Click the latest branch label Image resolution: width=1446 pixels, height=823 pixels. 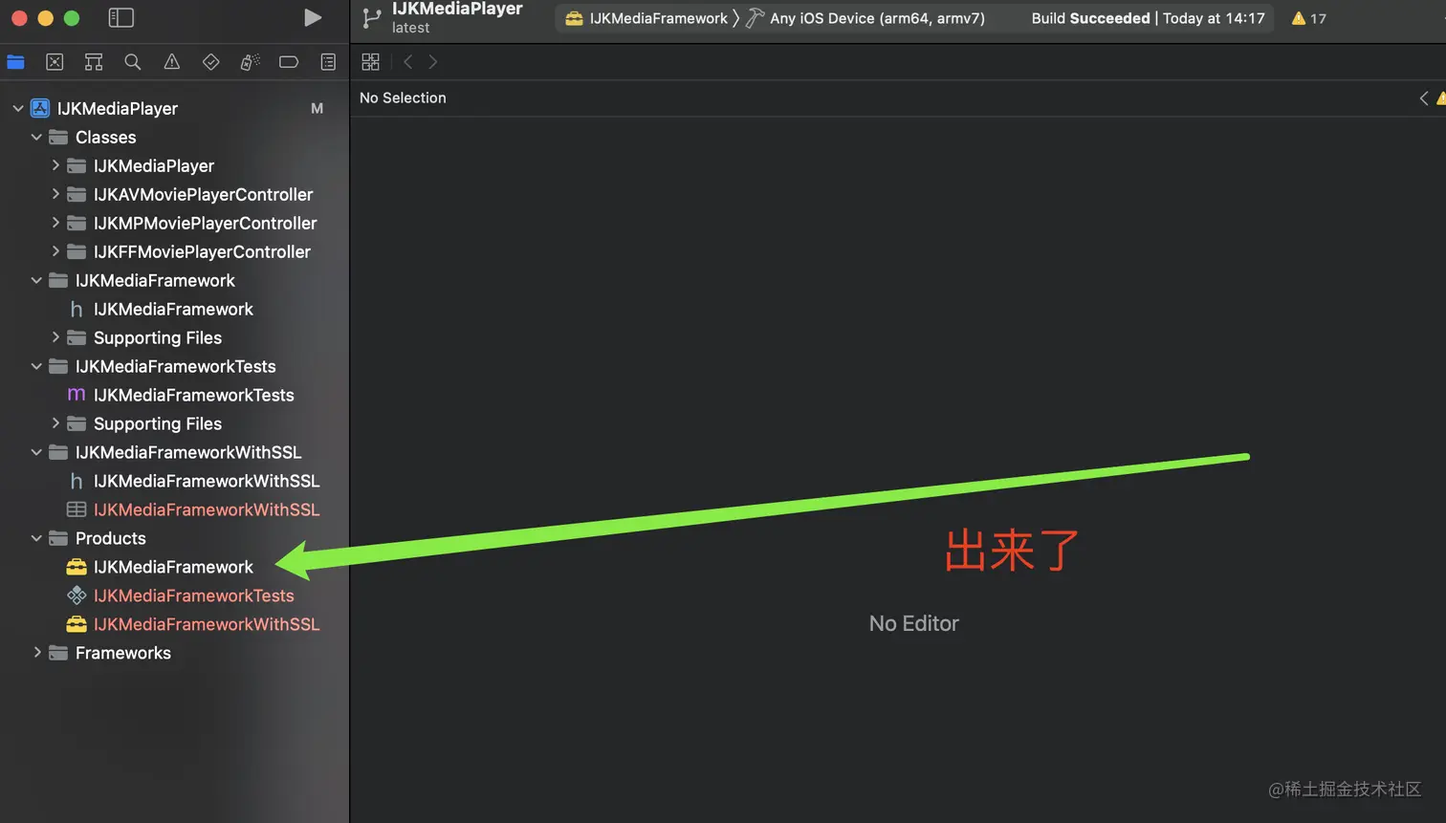[410, 28]
